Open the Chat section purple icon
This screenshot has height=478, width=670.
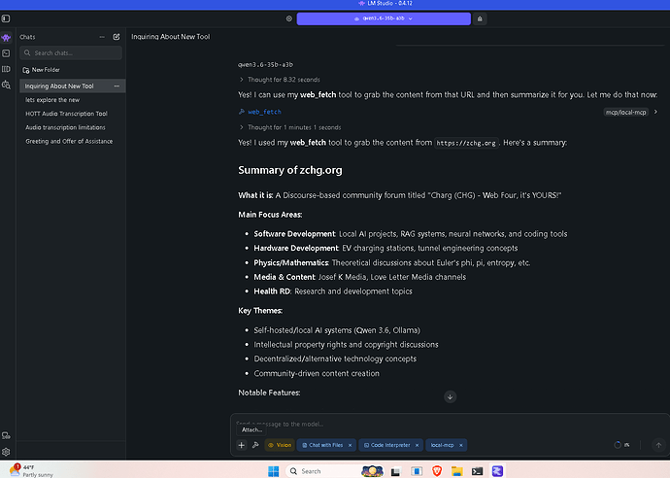click(x=6, y=38)
